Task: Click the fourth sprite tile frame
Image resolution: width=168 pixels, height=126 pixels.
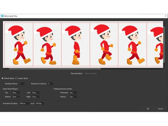Action: coord(104,44)
